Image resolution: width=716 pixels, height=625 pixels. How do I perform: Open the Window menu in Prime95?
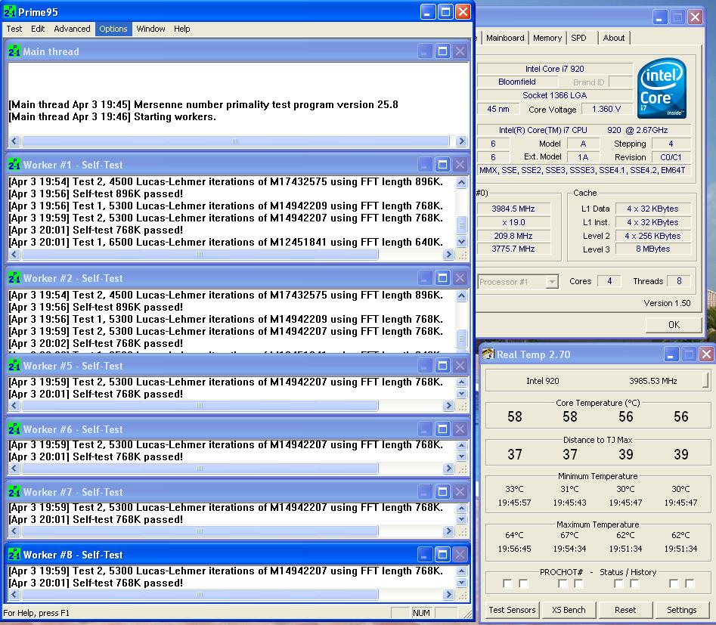[150, 29]
